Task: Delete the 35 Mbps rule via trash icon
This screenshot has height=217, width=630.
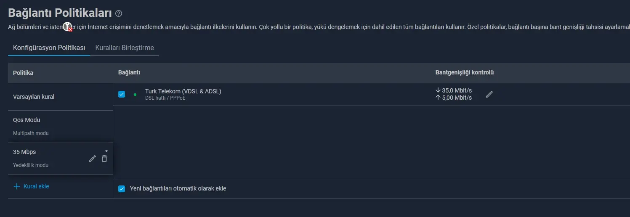Action: [104, 159]
